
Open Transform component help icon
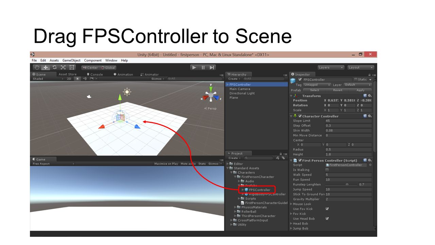click(365, 96)
